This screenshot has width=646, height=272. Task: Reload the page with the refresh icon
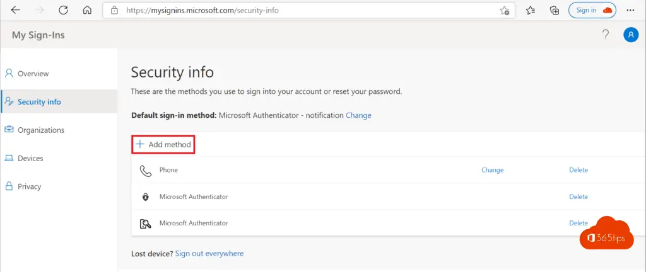pos(63,10)
